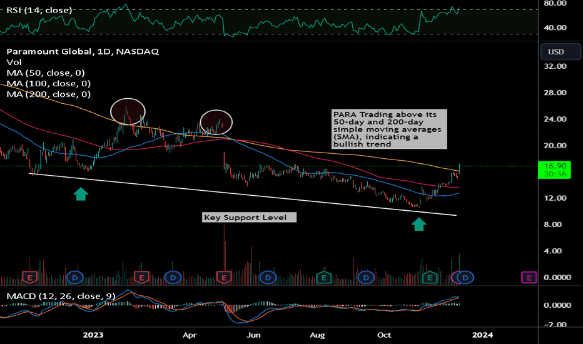The width and height of the screenshot is (583, 344).
Task: Click the red E earnings marker from late 2022
Action: [x=30, y=278]
